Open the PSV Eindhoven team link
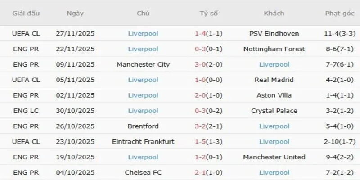 274,33
